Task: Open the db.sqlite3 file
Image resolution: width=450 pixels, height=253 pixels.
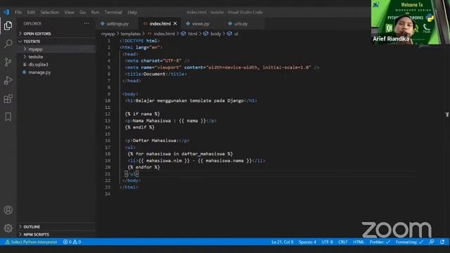Action: coord(56,65)
